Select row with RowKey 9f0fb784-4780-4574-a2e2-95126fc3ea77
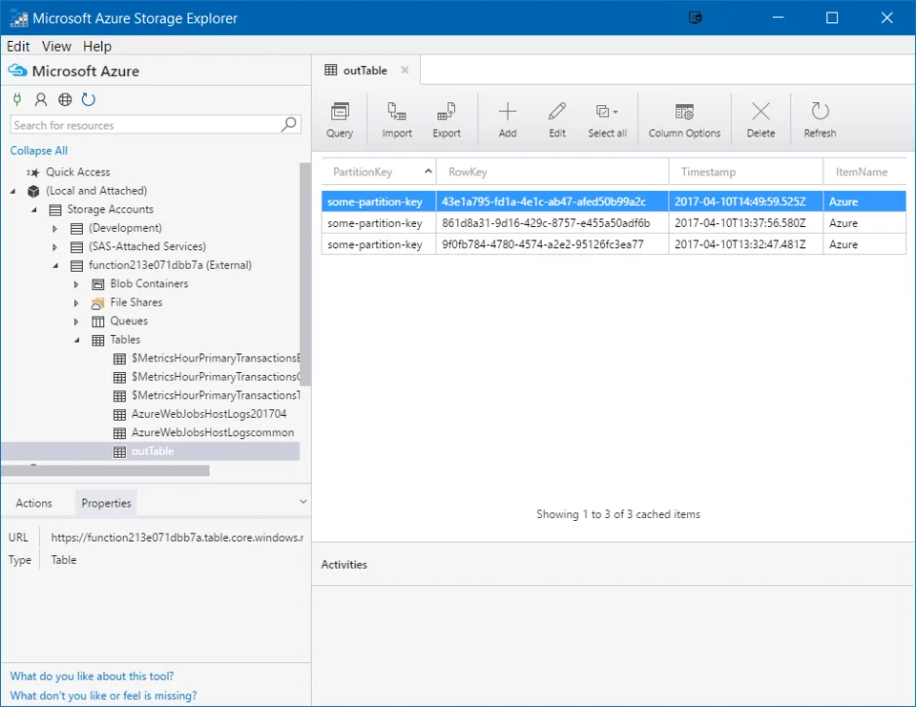Viewport: 916px width, 707px height. pyautogui.click(x=614, y=244)
